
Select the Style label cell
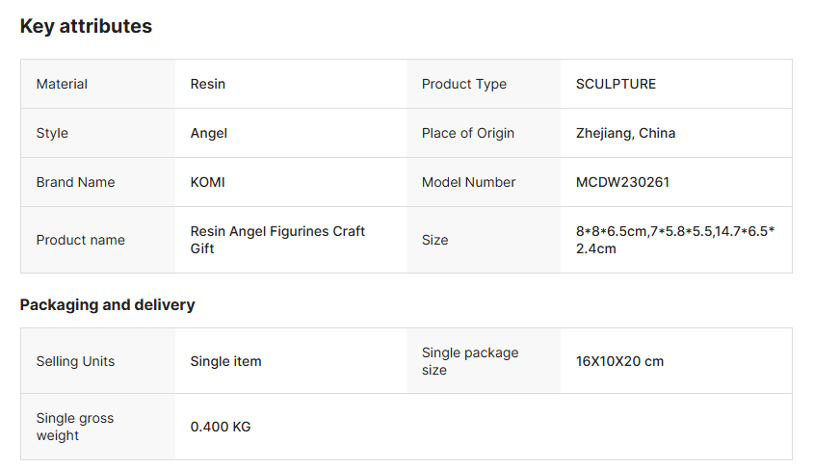pos(97,133)
